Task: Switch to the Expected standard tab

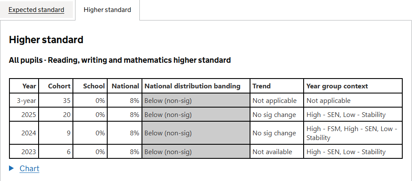Action: [36, 10]
